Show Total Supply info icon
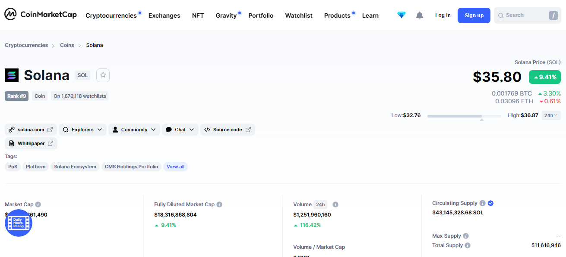Viewport: 566px width, 257px height. pyautogui.click(x=468, y=245)
